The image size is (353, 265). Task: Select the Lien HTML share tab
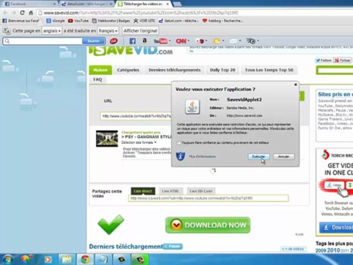[170, 191]
